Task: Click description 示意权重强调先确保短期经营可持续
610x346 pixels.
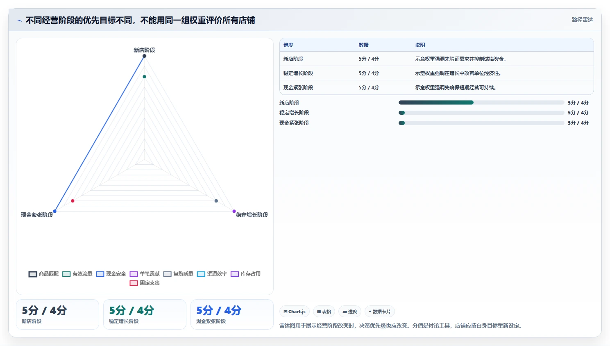Action: click(x=456, y=88)
